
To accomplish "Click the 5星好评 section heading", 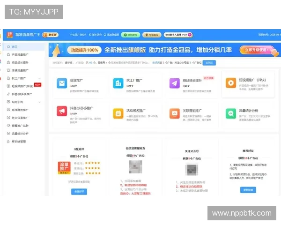I will point(79,149).
